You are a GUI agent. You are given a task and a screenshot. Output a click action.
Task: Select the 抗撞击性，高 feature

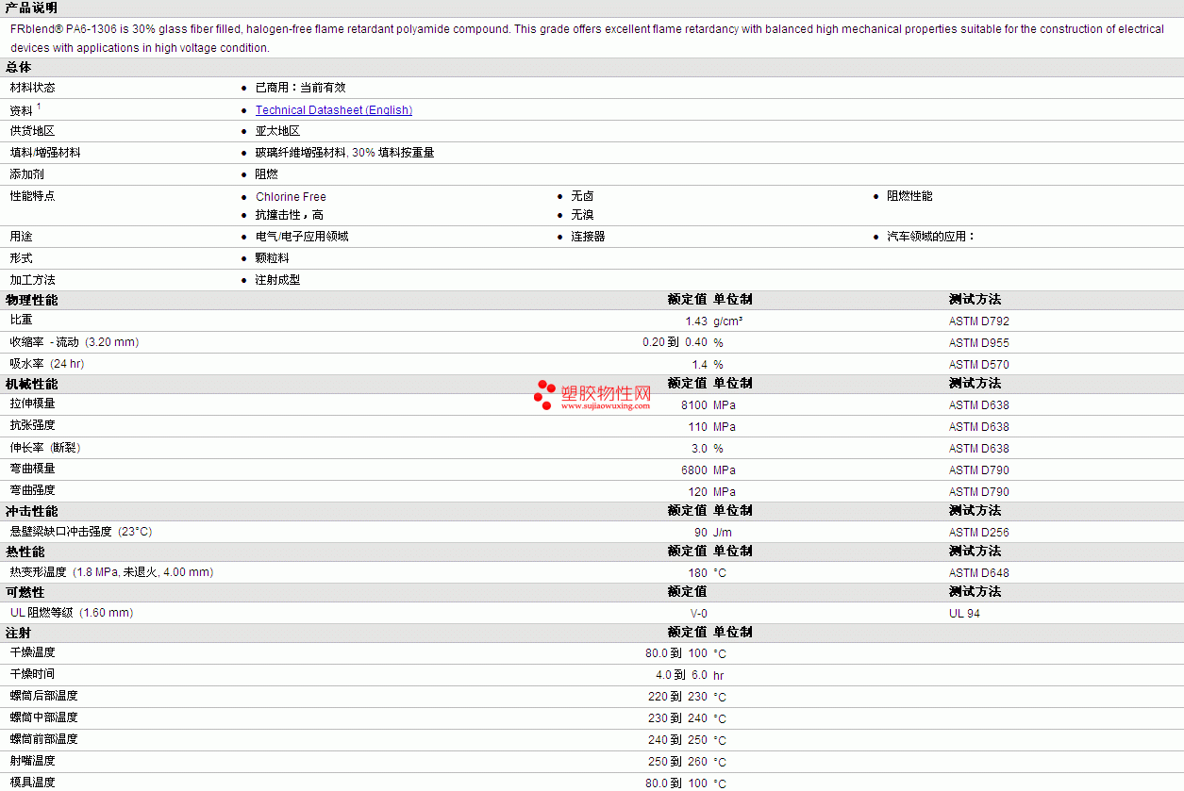[290, 215]
